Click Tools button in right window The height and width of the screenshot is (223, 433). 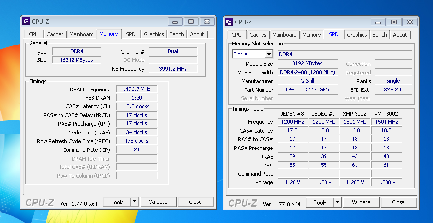pyautogui.click(x=320, y=202)
